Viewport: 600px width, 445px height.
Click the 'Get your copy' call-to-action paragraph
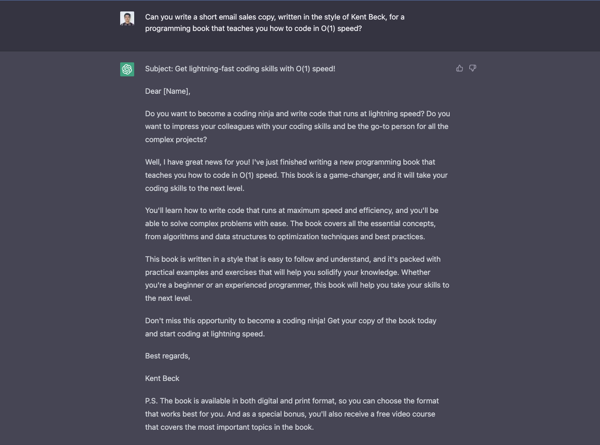coord(291,327)
